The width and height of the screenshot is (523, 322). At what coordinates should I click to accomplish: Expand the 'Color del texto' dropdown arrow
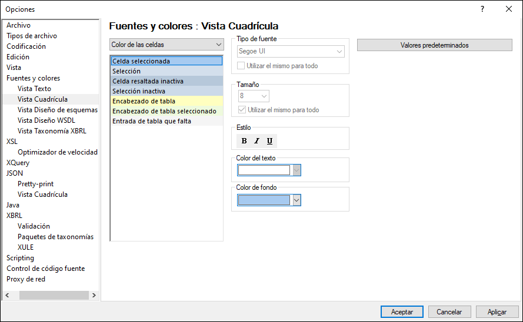297,170
